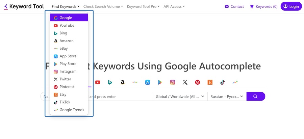Select the App Store icon tab
The width and height of the screenshot is (304, 139).
(x=148, y=82)
